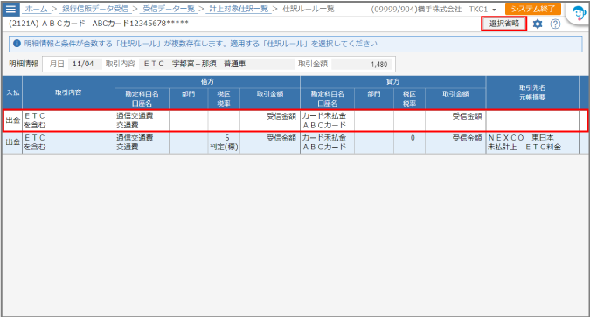Click the 取引内容 field with ETC 宇都宮－那須

(217, 64)
